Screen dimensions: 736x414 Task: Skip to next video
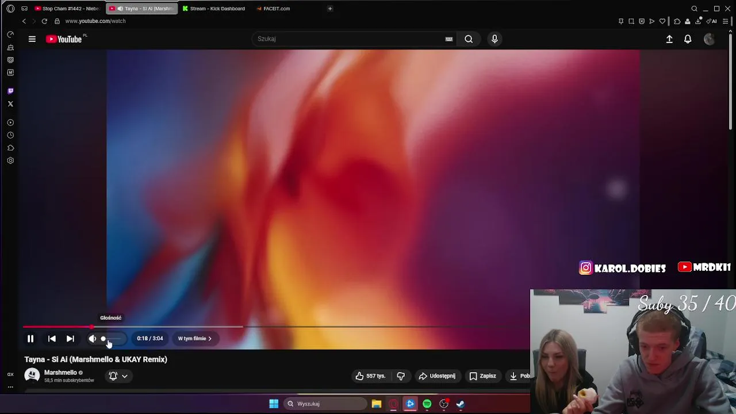coord(70,339)
